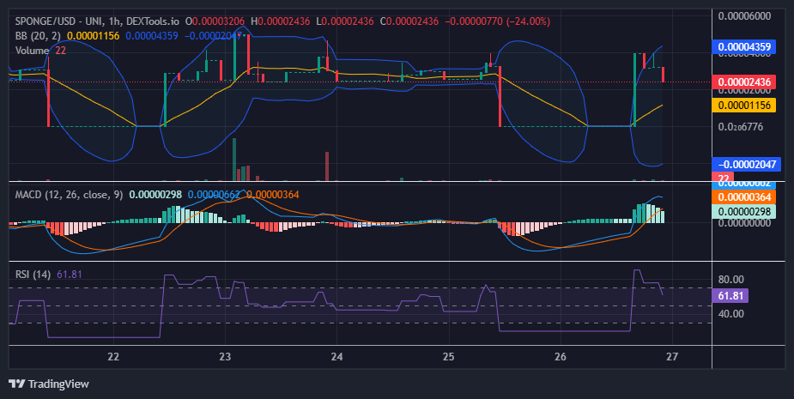The image size is (794, 399).
Task: Click date label 25 on time axis
Action: [448, 356]
